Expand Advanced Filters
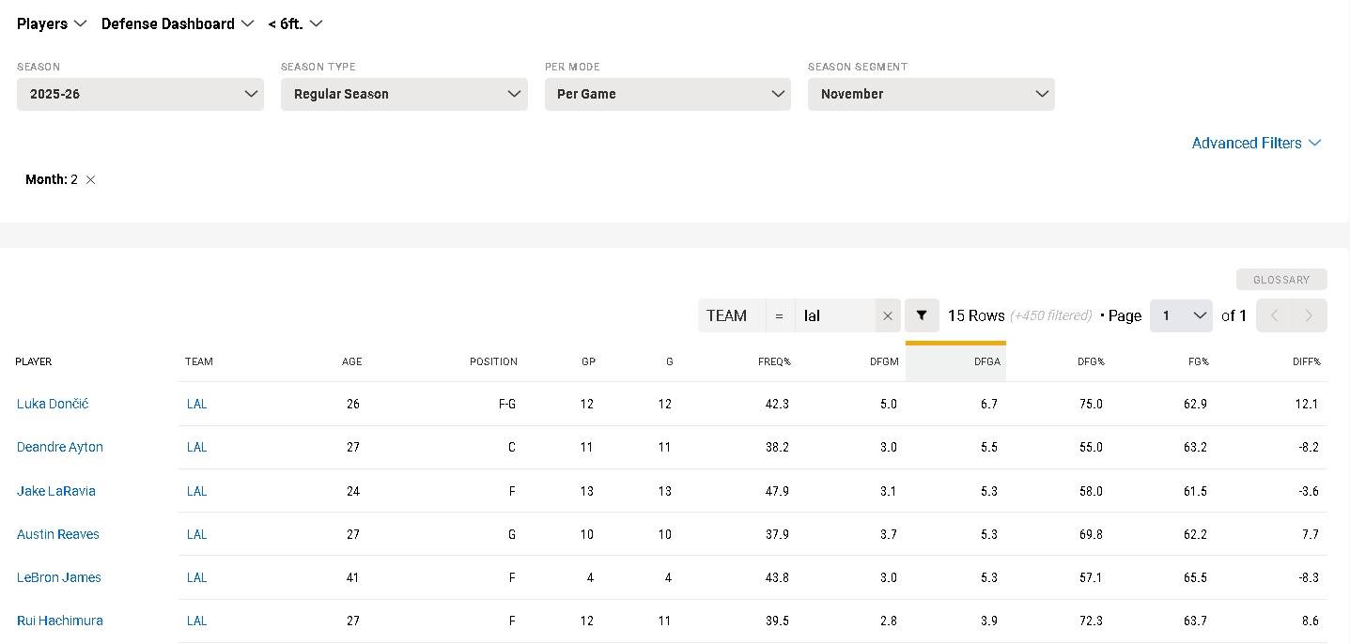Image resolution: width=1350 pixels, height=644 pixels. pos(1256,143)
